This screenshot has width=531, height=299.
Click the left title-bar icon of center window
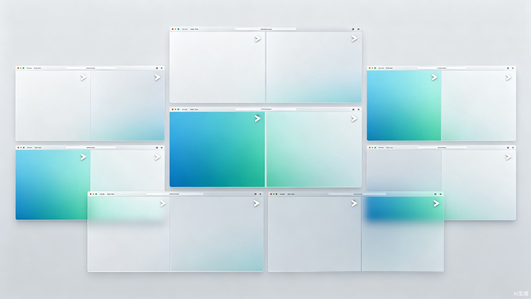[353, 109]
